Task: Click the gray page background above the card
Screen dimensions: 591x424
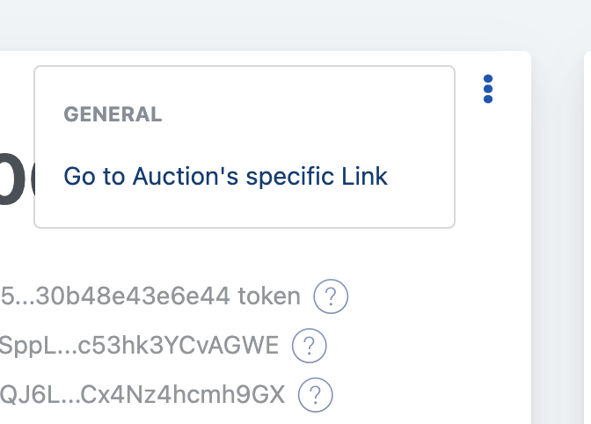Action: [264, 25]
